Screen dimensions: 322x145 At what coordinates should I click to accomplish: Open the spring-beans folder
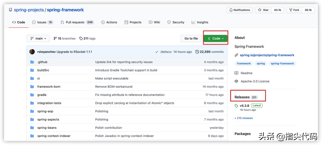(47, 128)
